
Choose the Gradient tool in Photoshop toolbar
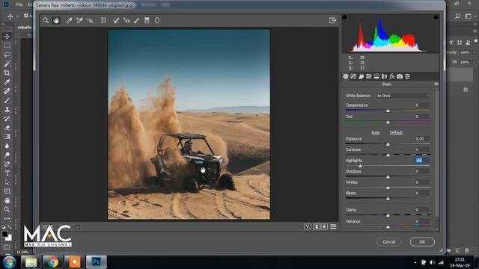(7, 137)
